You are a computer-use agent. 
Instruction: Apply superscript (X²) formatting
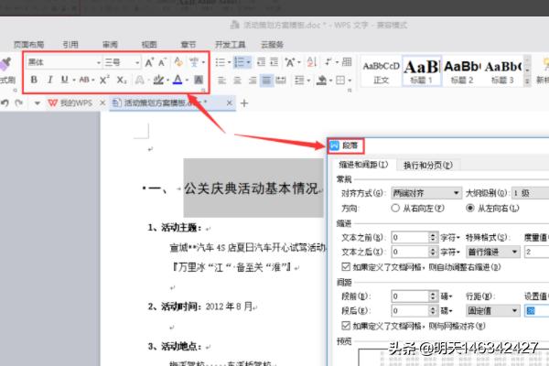click(105, 80)
